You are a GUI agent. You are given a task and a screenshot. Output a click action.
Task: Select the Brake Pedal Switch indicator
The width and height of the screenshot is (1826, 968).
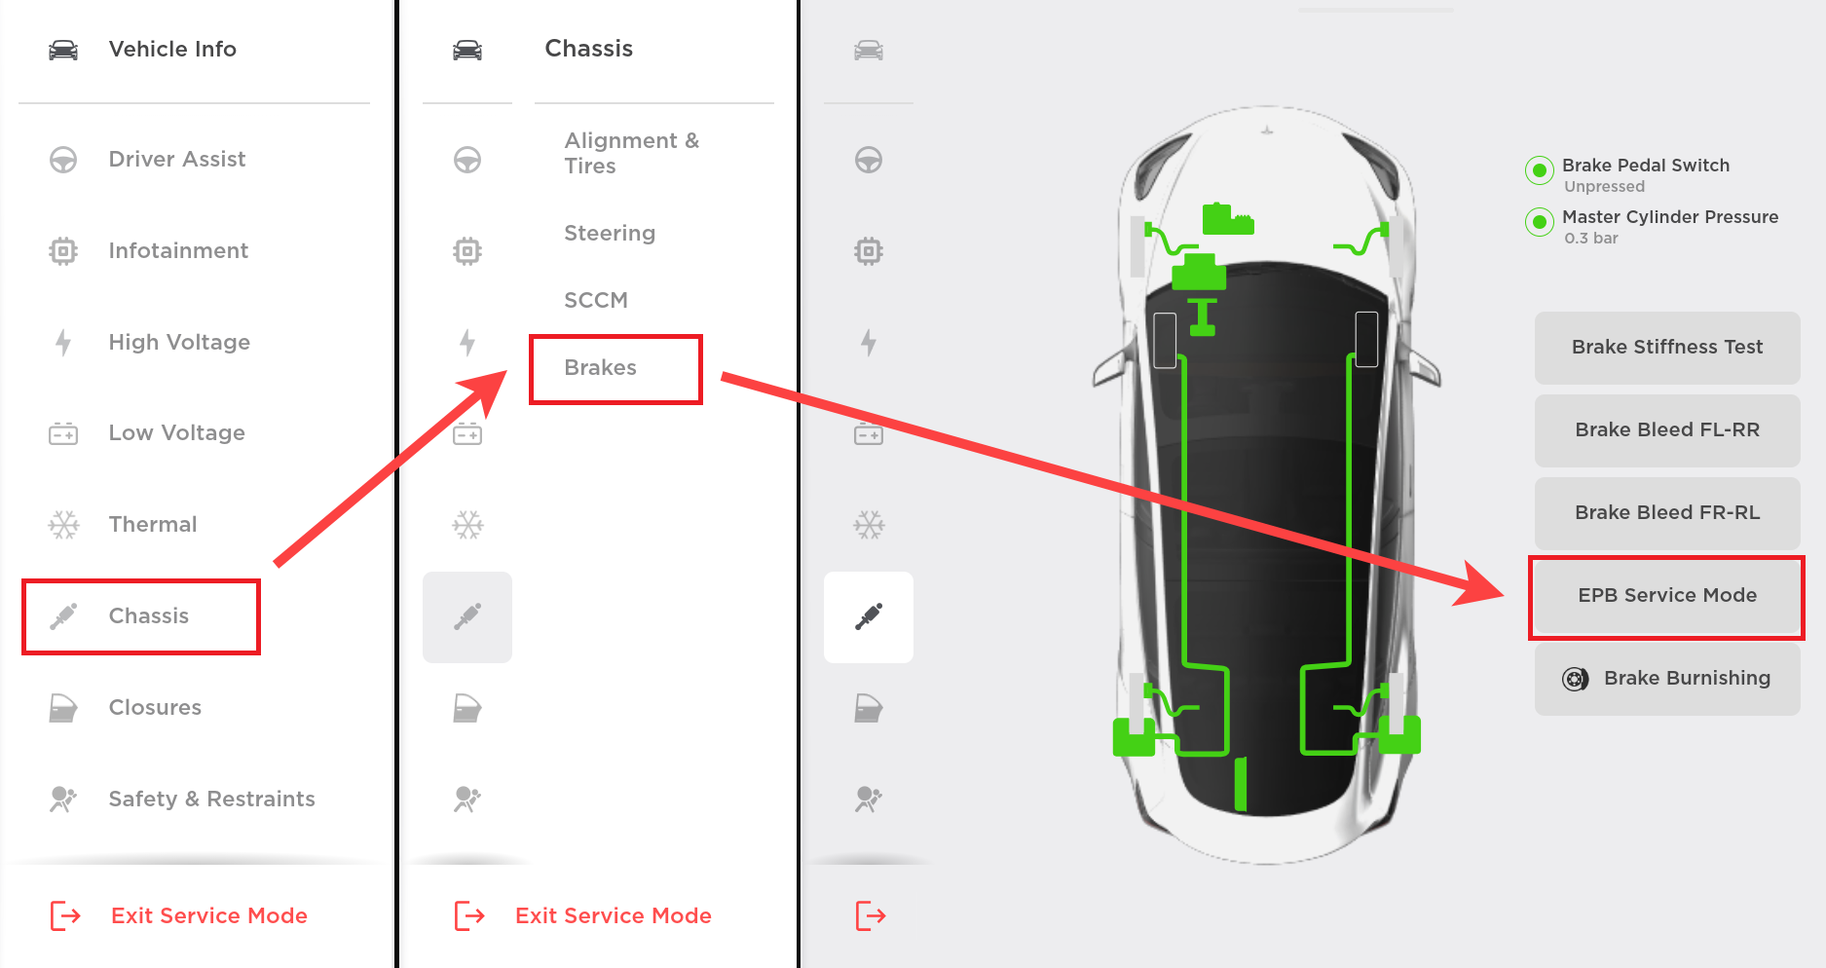tap(1539, 170)
